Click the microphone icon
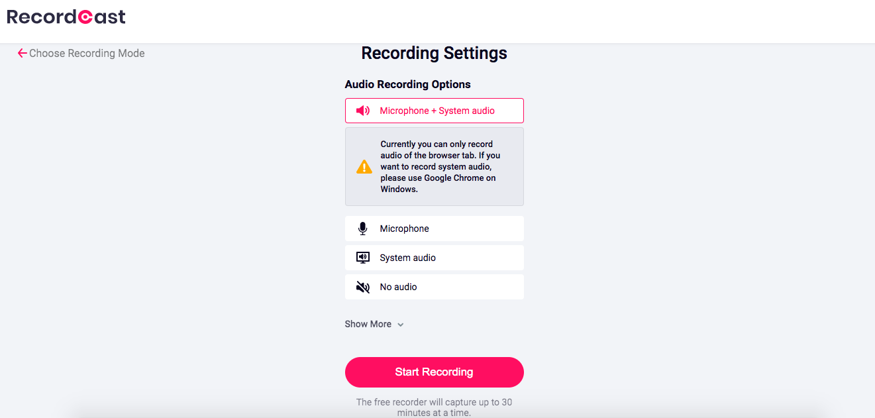The height and width of the screenshot is (418, 875). [x=362, y=229]
